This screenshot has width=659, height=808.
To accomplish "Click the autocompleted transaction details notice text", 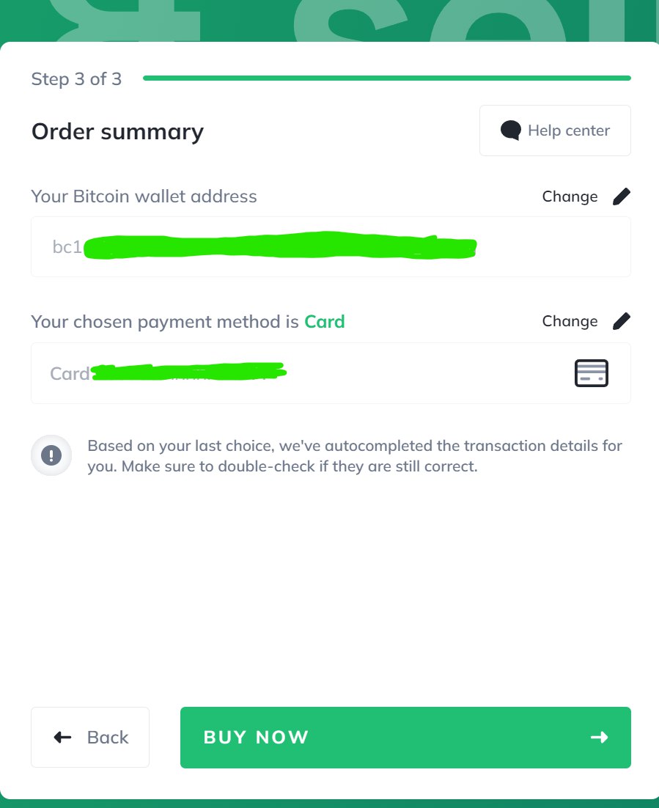I will click(355, 456).
